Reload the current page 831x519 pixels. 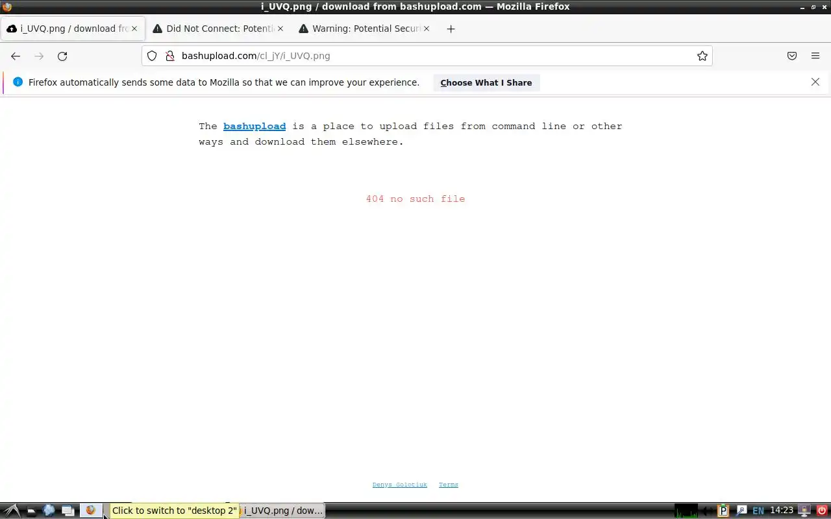(x=62, y=56)
